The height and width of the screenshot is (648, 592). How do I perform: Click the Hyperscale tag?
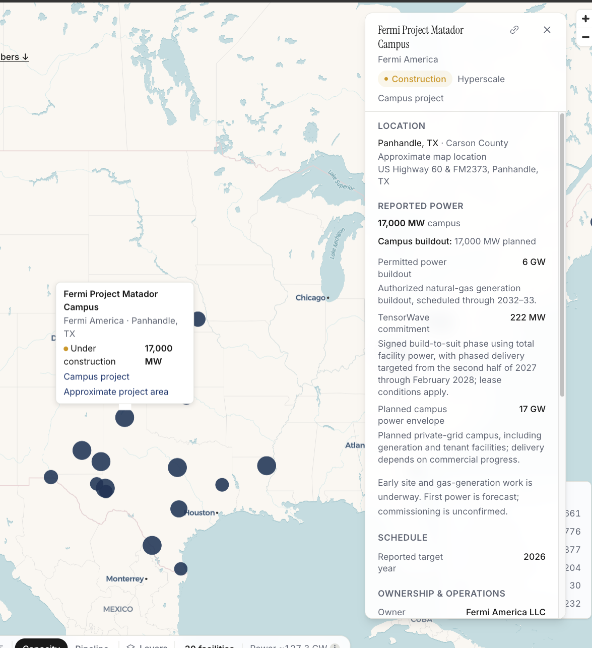point(481,79)
